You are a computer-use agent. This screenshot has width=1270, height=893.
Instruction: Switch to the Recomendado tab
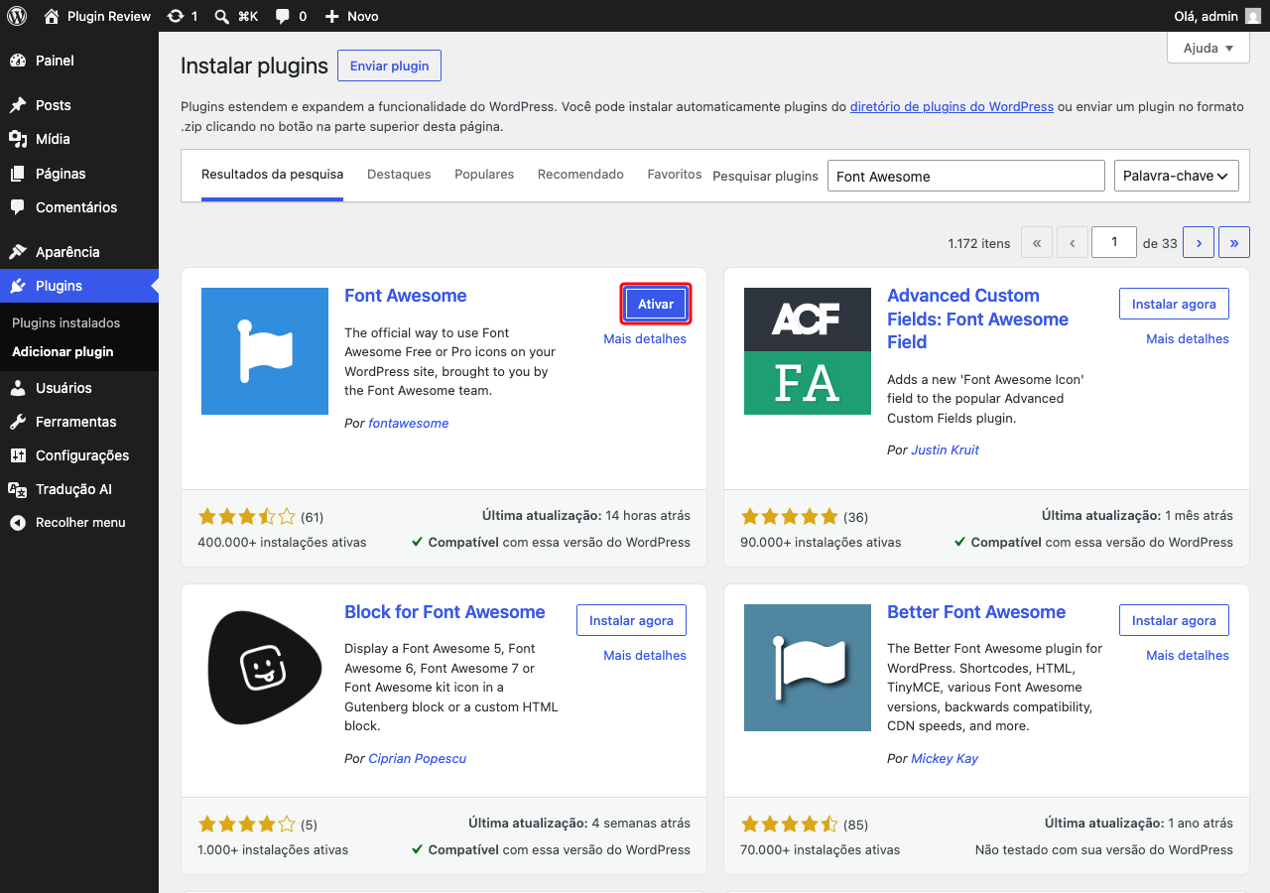point(580,175)
